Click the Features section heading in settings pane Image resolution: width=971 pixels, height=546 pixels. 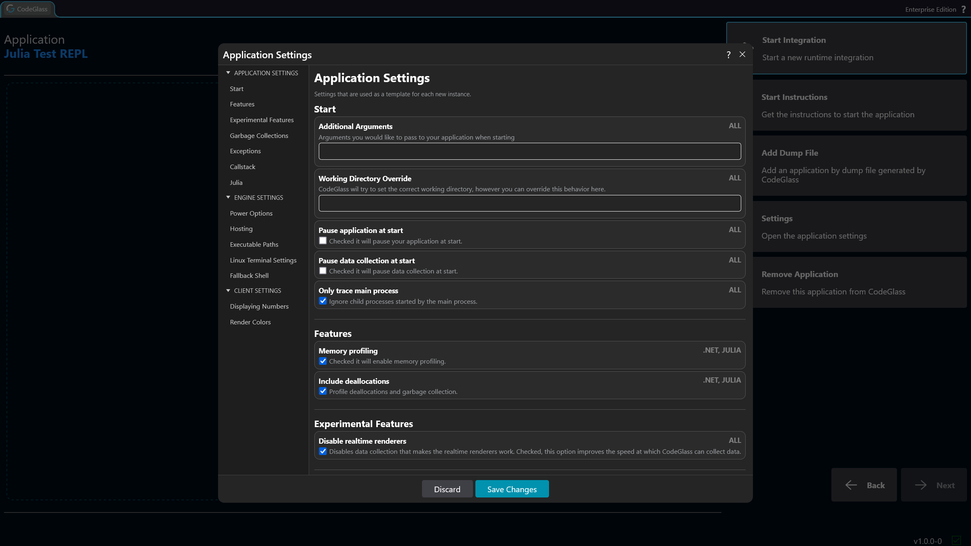tap(333, 333)
